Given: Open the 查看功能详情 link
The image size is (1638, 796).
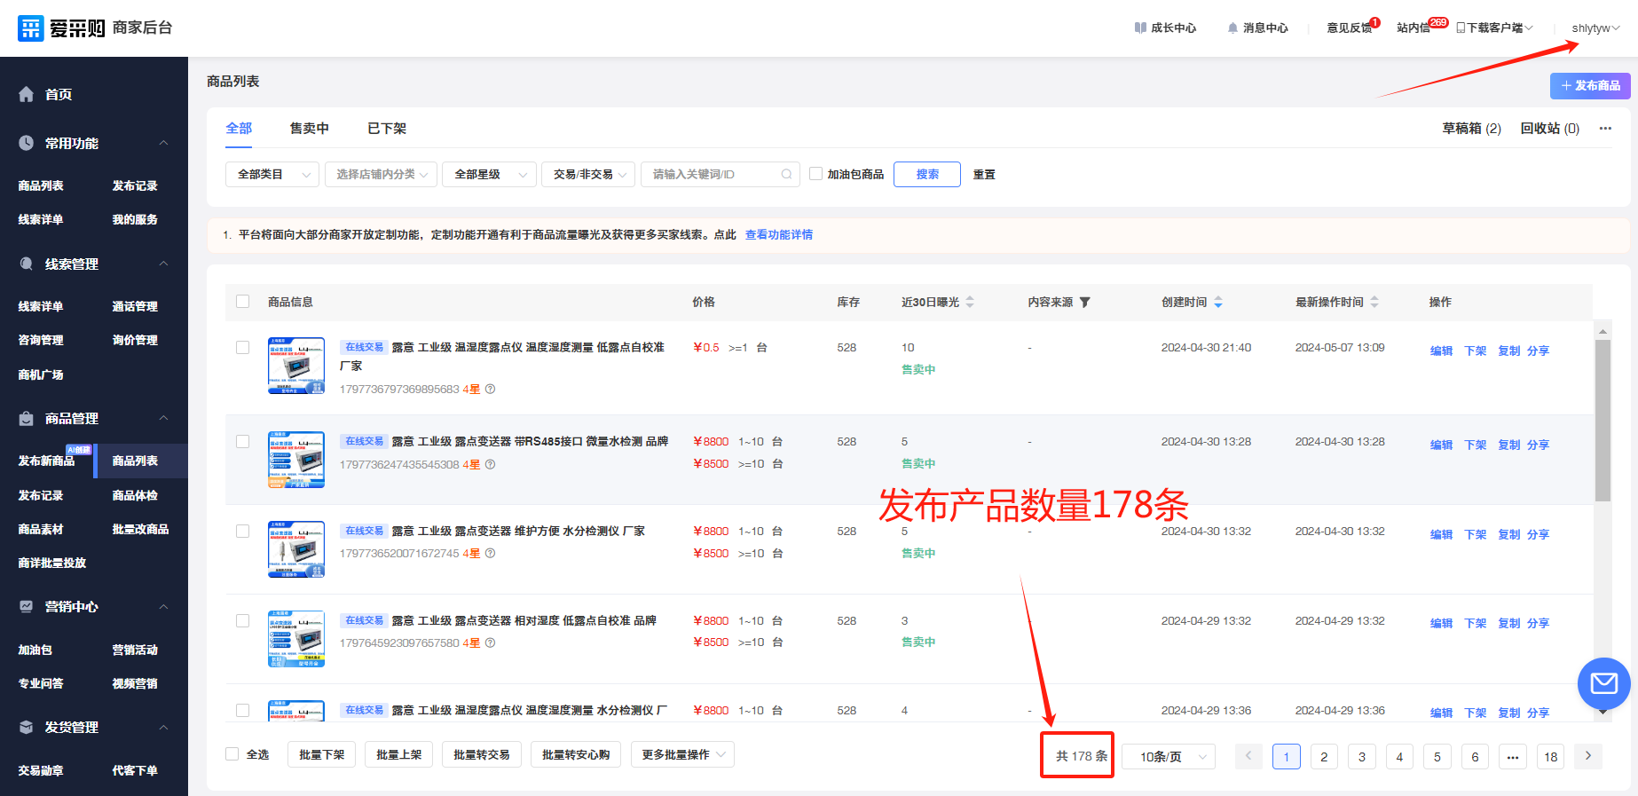Looking at the screenshot, I should click(x=778, y=235).
